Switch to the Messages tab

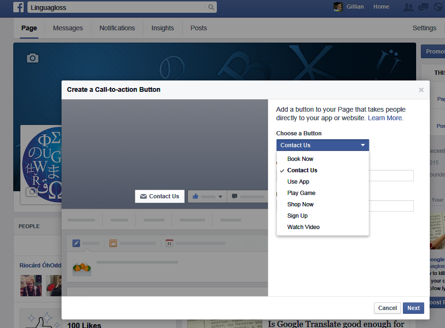coord(68,28)
